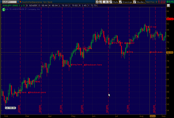Screen dimensions: 174x118
Task: Click the 'O: 80.44' open value
Action: [x=43, y=6]
